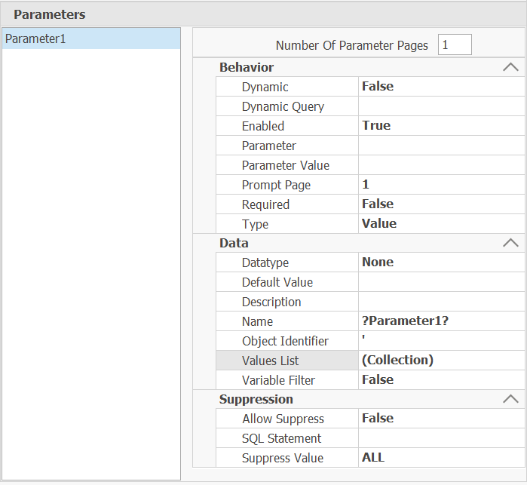The height and width of the screenshot is (485, 527).
Task: Select the Values List property label
Action: click(270, 361)
